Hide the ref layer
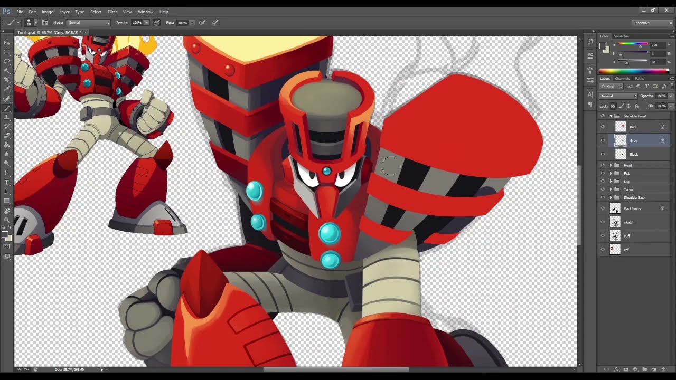 coord(603,250)
